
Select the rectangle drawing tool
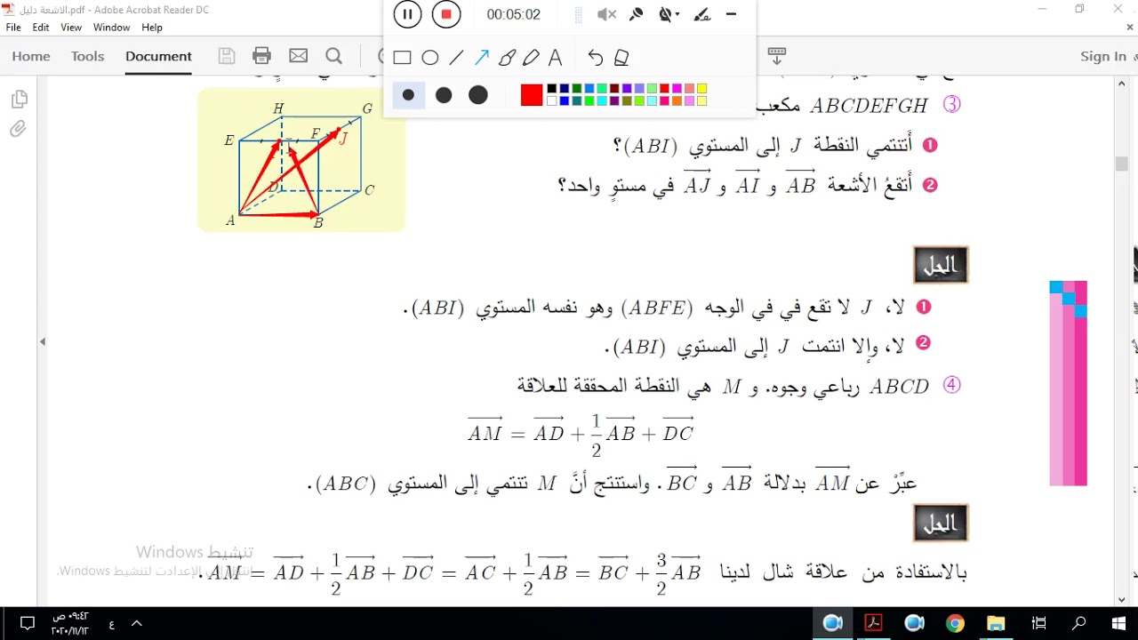402,58
